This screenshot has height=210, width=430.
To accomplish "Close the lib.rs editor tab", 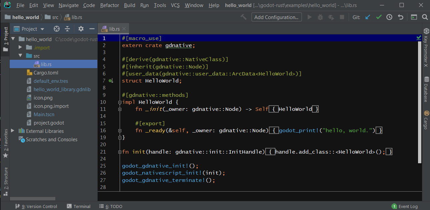I will pos(124,29).
